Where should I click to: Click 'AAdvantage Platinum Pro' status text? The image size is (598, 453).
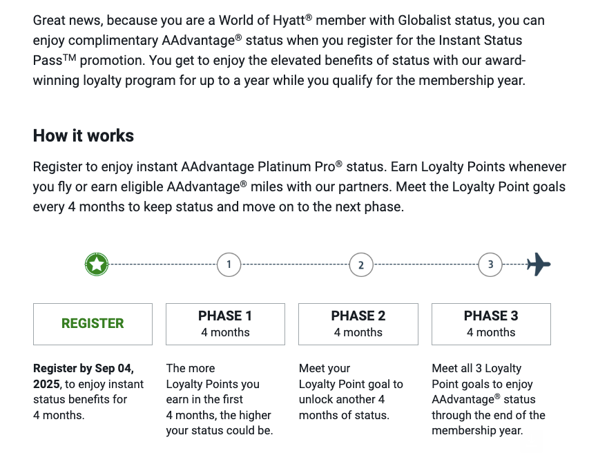point(262,166)
